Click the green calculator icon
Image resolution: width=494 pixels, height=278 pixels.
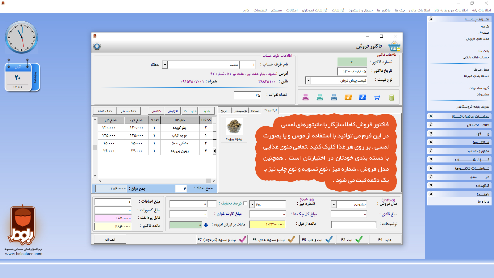coord(391,98)
